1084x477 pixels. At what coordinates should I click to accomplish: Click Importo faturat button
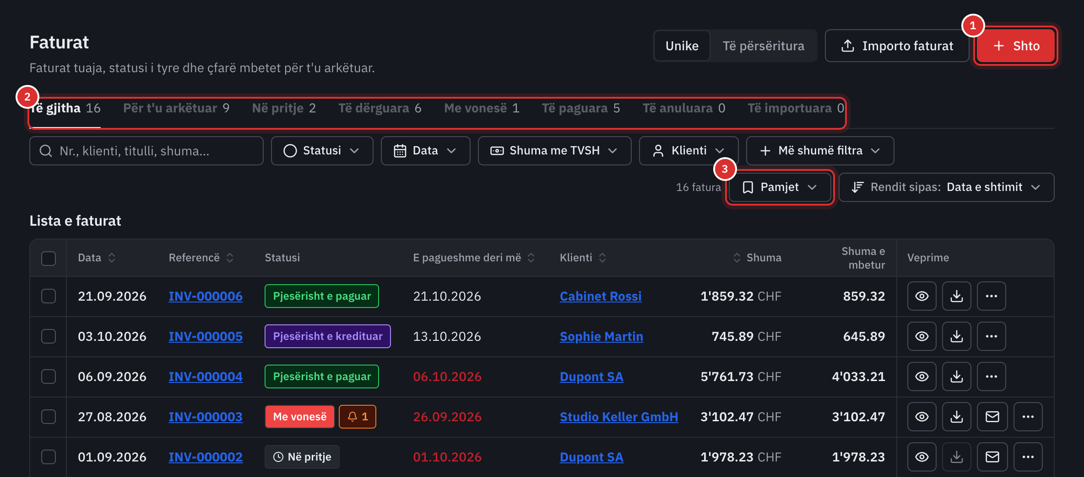pyautogui.click(x=897, y=46)
